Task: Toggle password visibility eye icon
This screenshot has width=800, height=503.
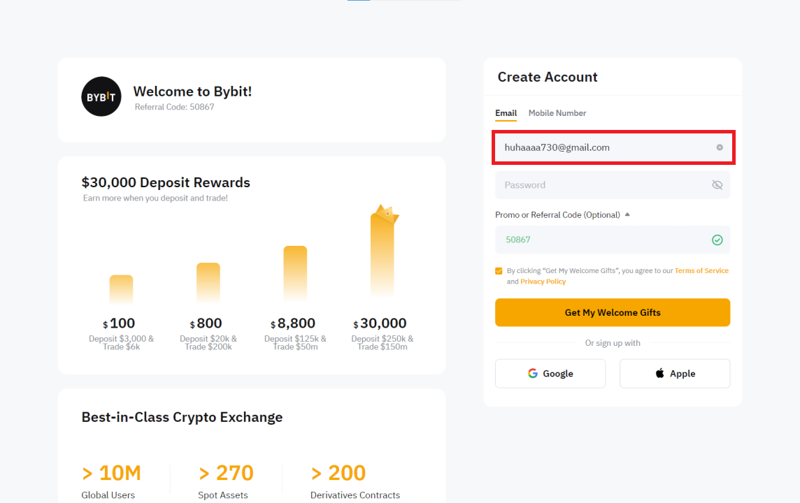Action: pos(717,185)
